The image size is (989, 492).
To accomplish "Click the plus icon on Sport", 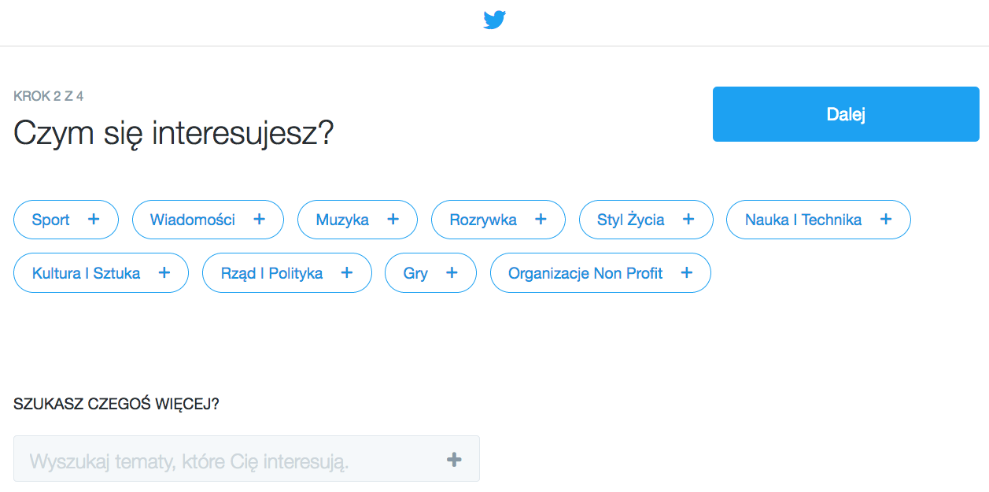I will click(x=94, y=220).
